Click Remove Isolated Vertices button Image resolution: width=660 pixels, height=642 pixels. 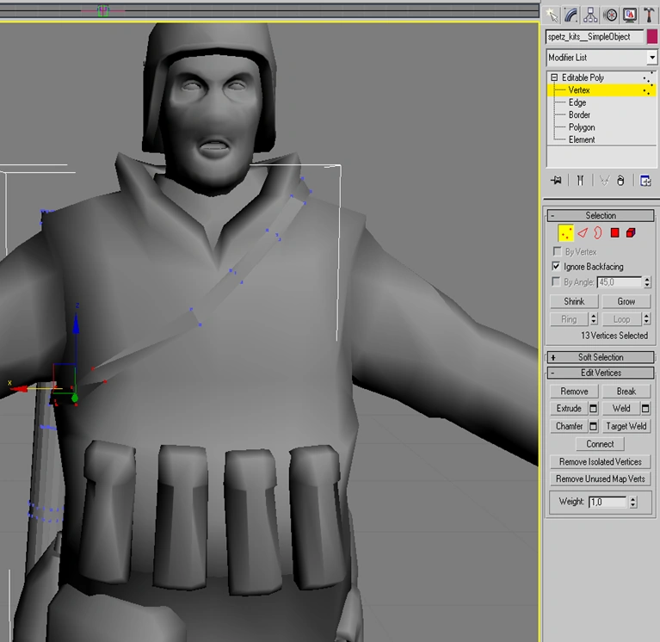click(600, 461)
